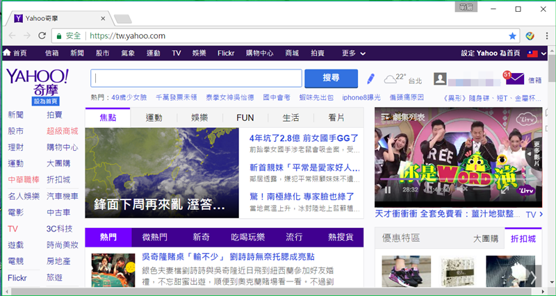This screenshot has height=296, width=556.
Task: Open the 吳奇隆賭桌 article headline
Action: [228, 256]
